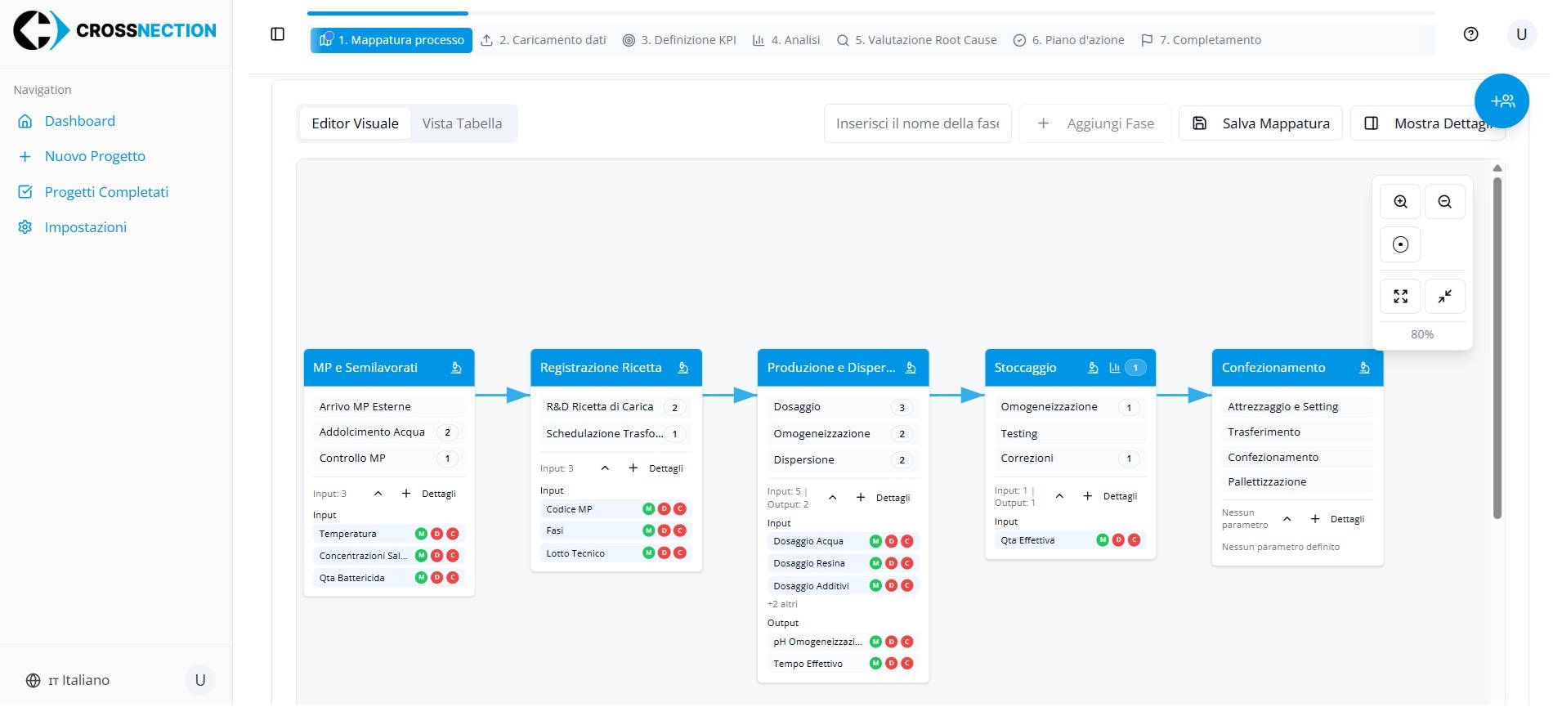Click the M badge on Dosaggio Acqua
Screen dimensions: 1553x716
pyautogui.click(x=875, y=541)
